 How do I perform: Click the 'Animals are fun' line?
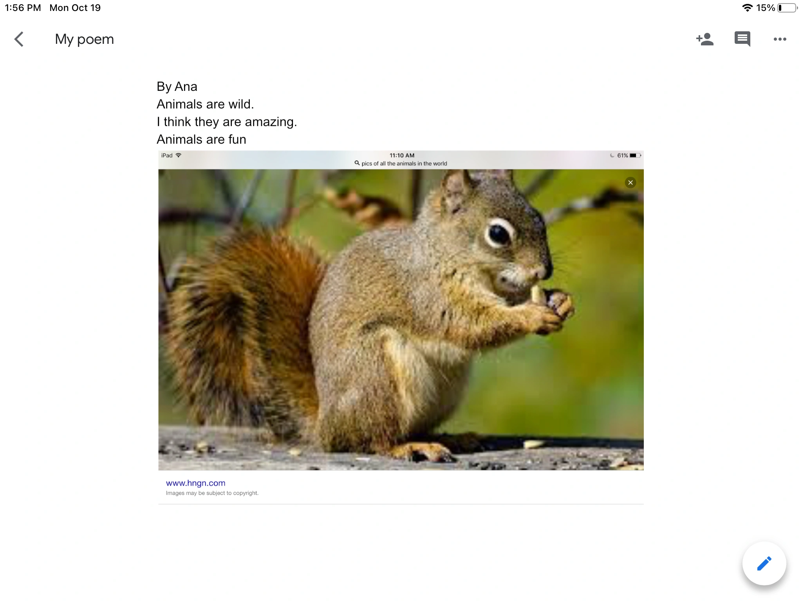[x=201, y=139]
